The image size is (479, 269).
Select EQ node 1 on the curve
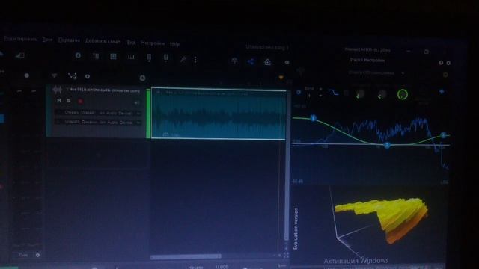click(313, 118)
